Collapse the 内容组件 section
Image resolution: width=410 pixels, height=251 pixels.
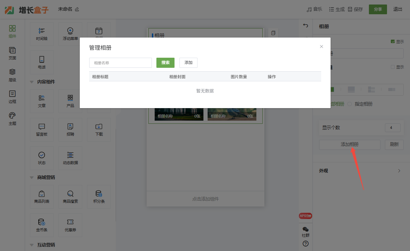pyautogui.click(x=32, y=82)
